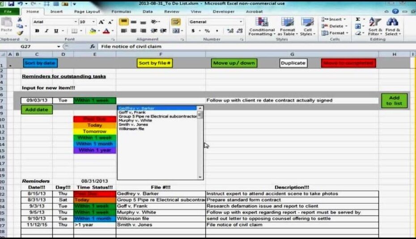Click the listbox scroll down arrow

pyautogui.click(x=200, y=177)
